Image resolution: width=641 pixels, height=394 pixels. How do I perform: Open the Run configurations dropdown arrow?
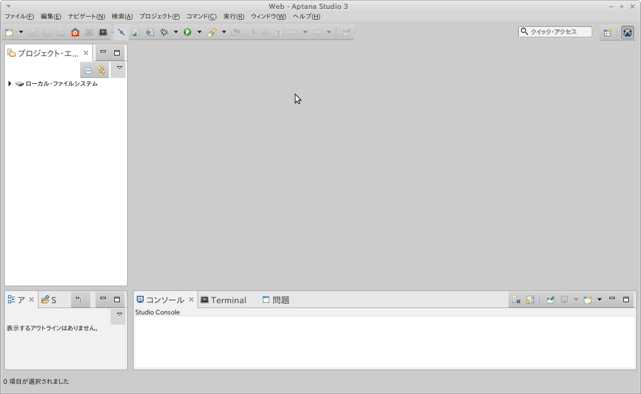[x=199, y=32]
